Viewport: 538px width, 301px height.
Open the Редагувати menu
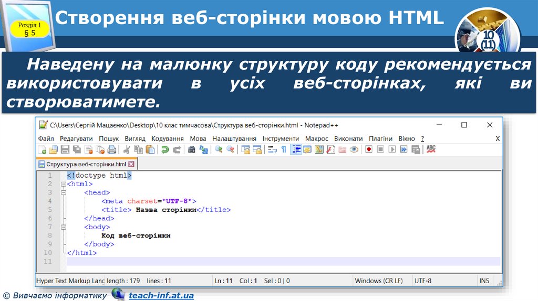point(76,138)
